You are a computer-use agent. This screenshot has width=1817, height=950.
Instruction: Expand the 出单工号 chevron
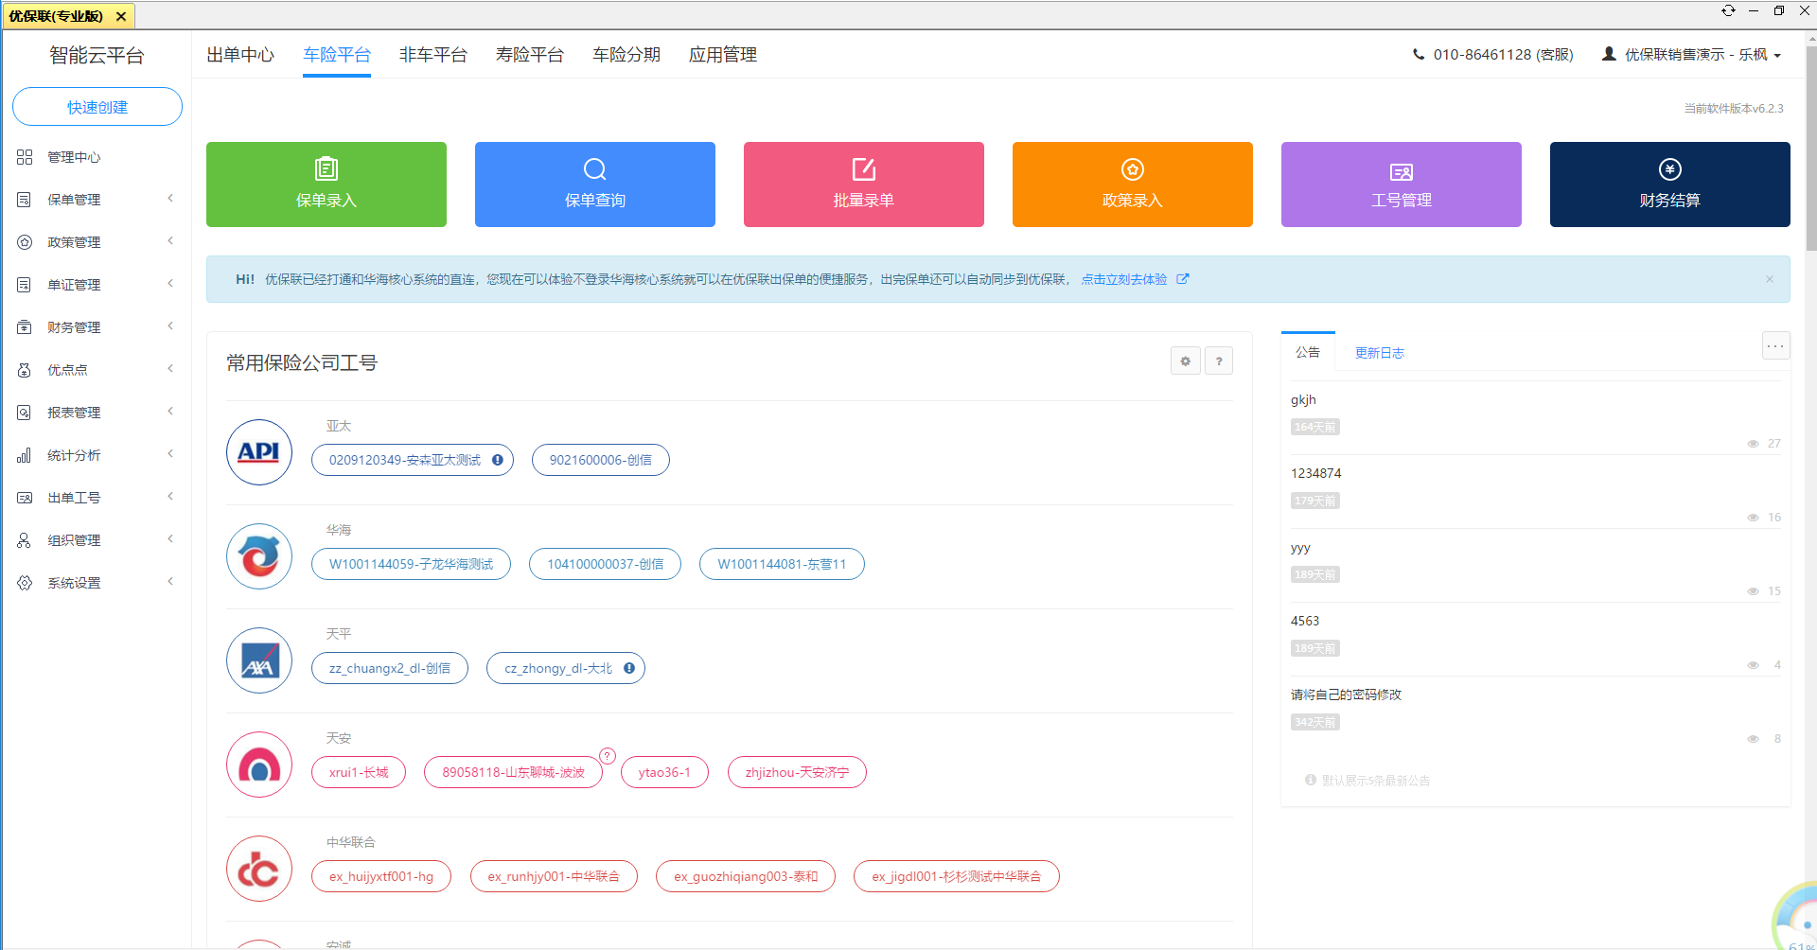point(170,497)
